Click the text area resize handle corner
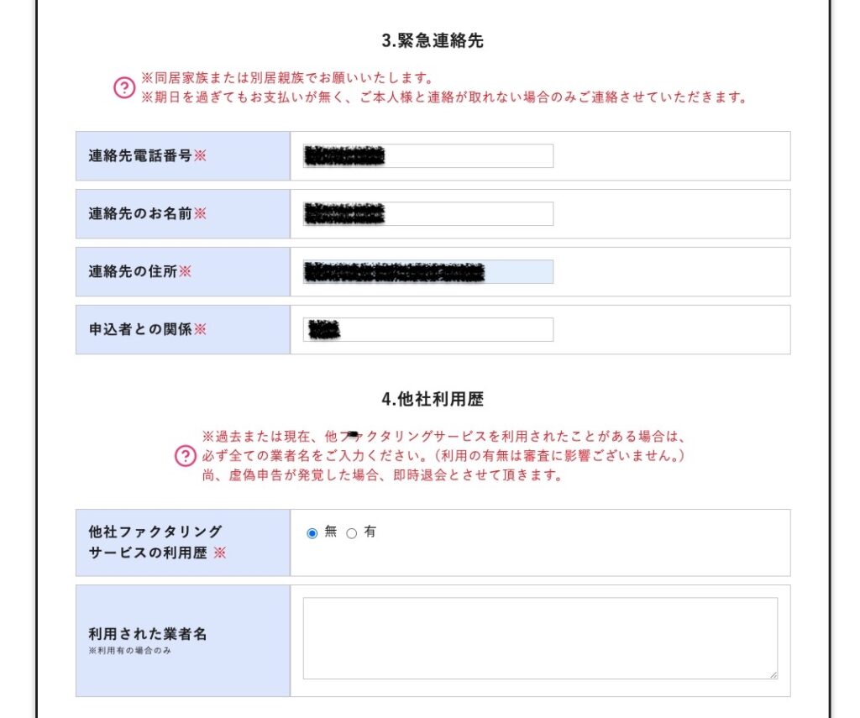 point(773,675)
